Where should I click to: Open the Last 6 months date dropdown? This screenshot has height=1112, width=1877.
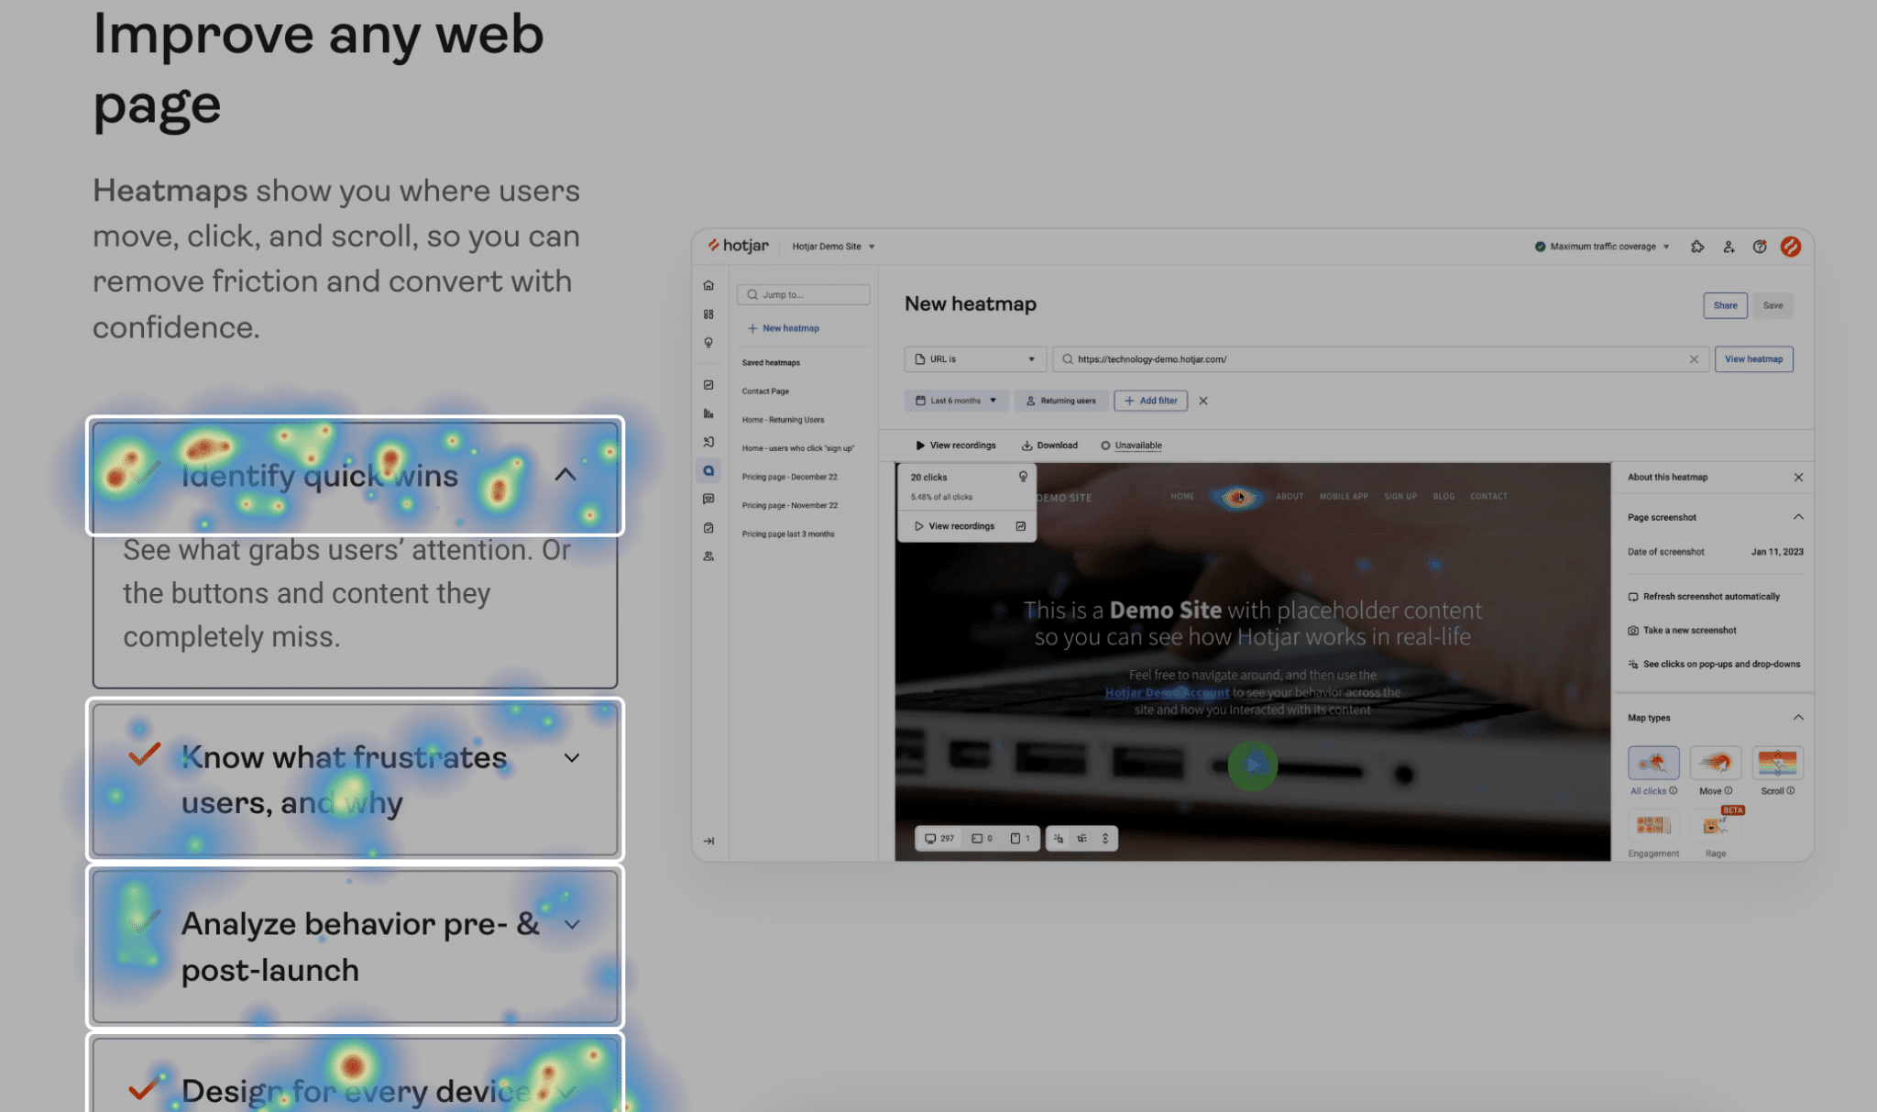pos(956,401)
